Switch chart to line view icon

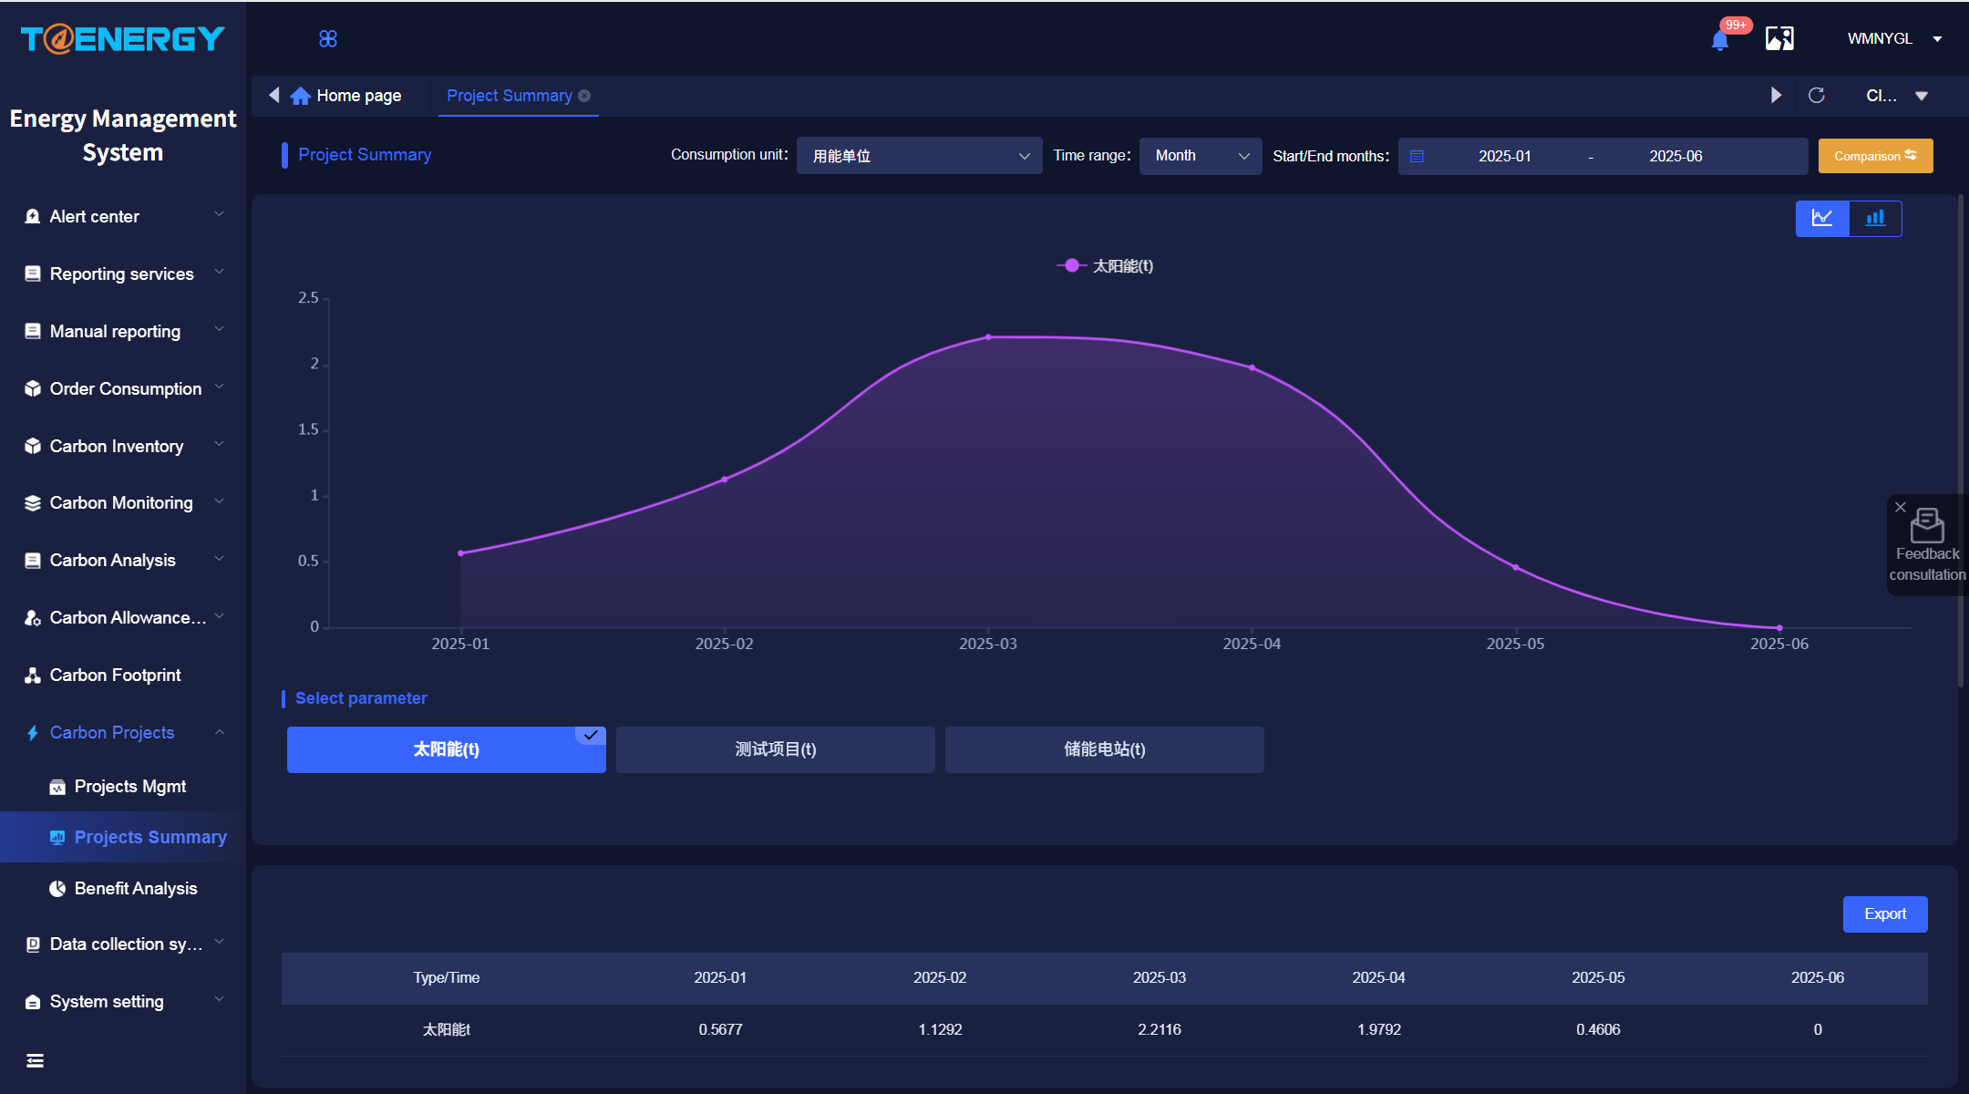pyautogui.click(x=1822, y=218)
